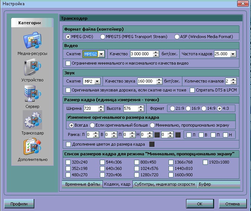This screenshot has height=211, width=251.
Task: Switch to Буфер tab
Action: pos(205,184)
